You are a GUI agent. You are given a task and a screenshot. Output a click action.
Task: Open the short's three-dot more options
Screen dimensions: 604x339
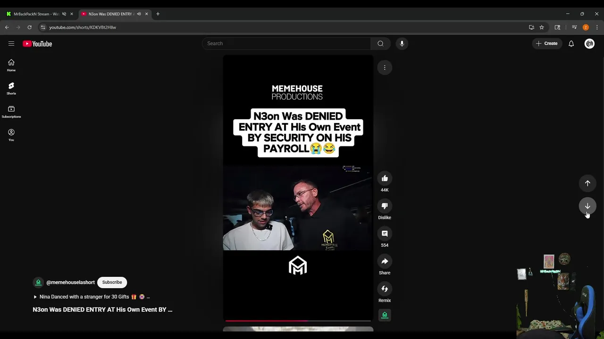click(x=385, y=67)
